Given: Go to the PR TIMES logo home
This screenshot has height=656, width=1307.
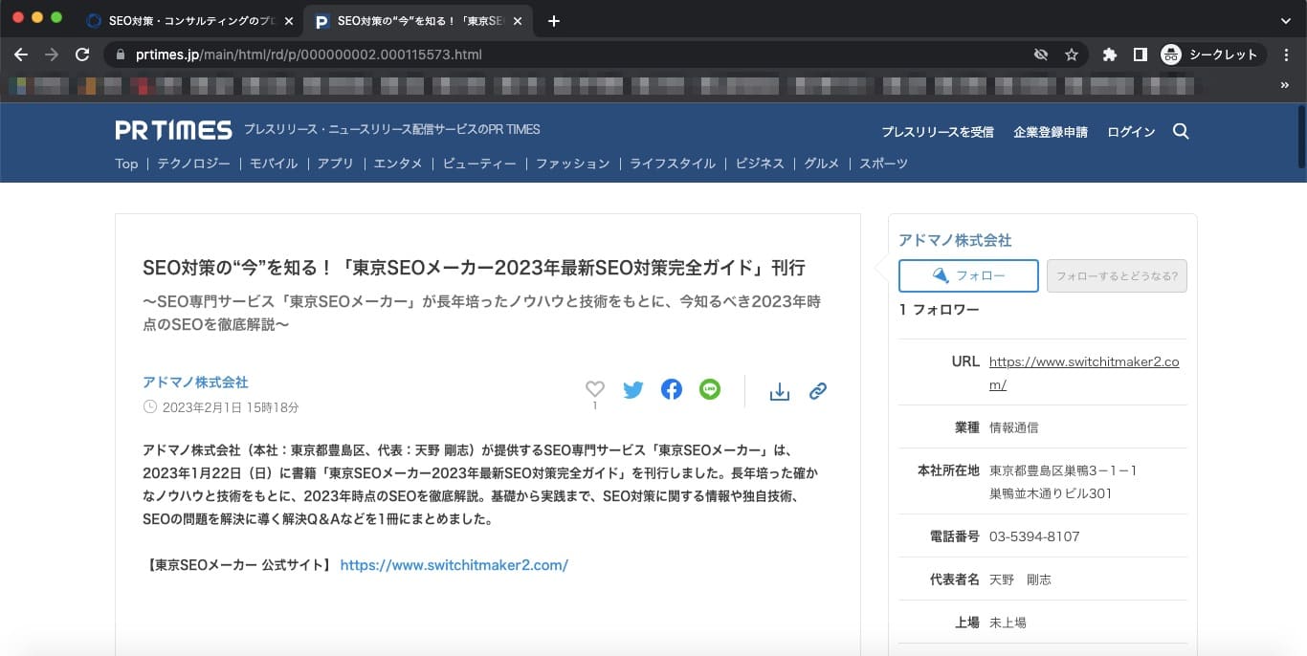Looking at the screenshot, I should 173,130.
